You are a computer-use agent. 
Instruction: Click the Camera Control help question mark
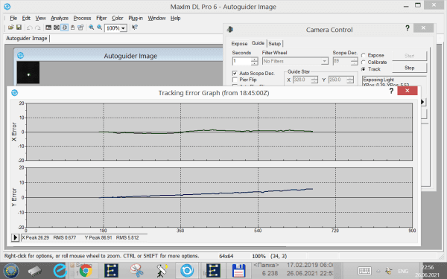408,28
